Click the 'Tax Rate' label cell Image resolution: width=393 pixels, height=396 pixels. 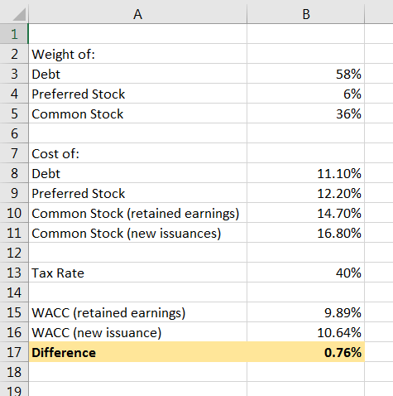click(x=137, y=273)
